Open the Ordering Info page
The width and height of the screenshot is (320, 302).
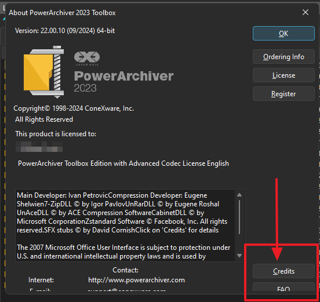coord(283,57)
